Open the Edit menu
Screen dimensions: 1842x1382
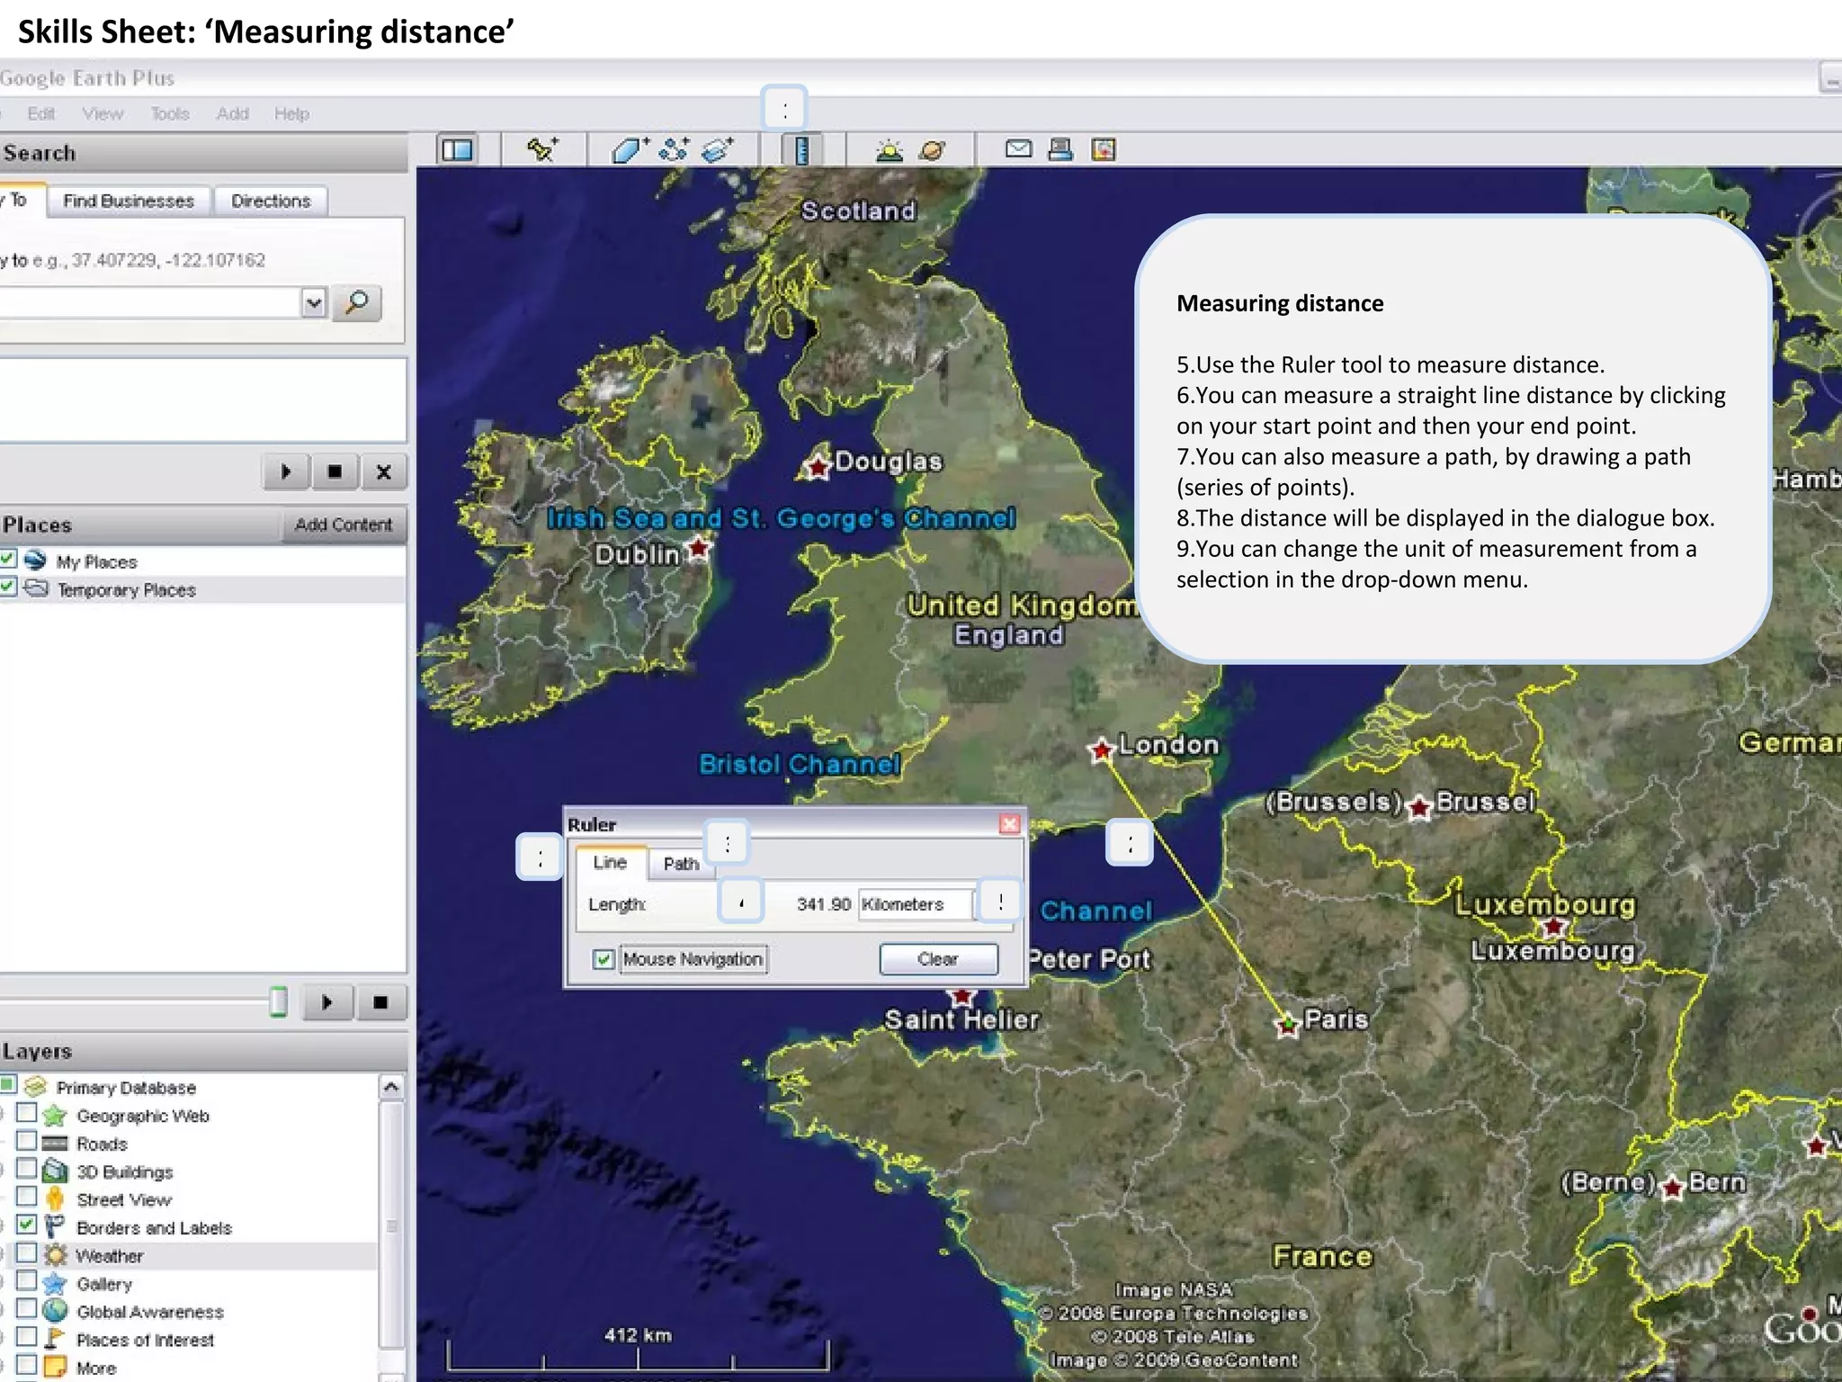tap(40, 113)
